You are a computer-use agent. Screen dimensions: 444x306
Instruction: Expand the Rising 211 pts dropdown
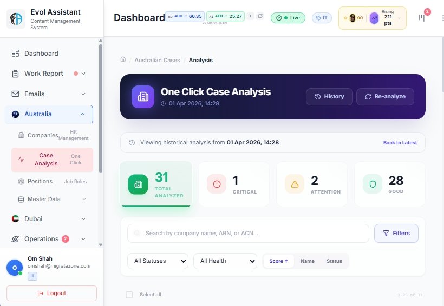(399, 18)
